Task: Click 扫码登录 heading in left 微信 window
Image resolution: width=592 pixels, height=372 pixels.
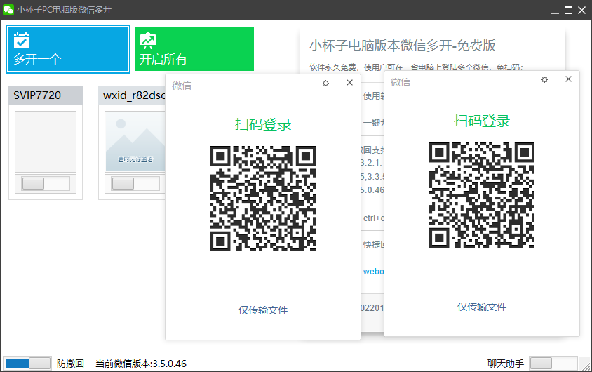Action: point(263,124)
